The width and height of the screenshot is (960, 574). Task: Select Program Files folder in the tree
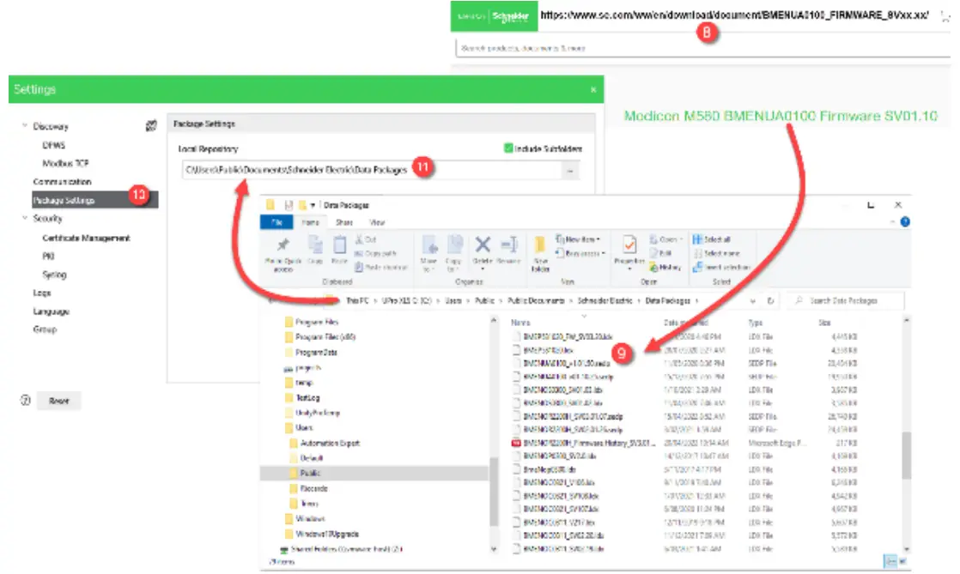point(317,321)
